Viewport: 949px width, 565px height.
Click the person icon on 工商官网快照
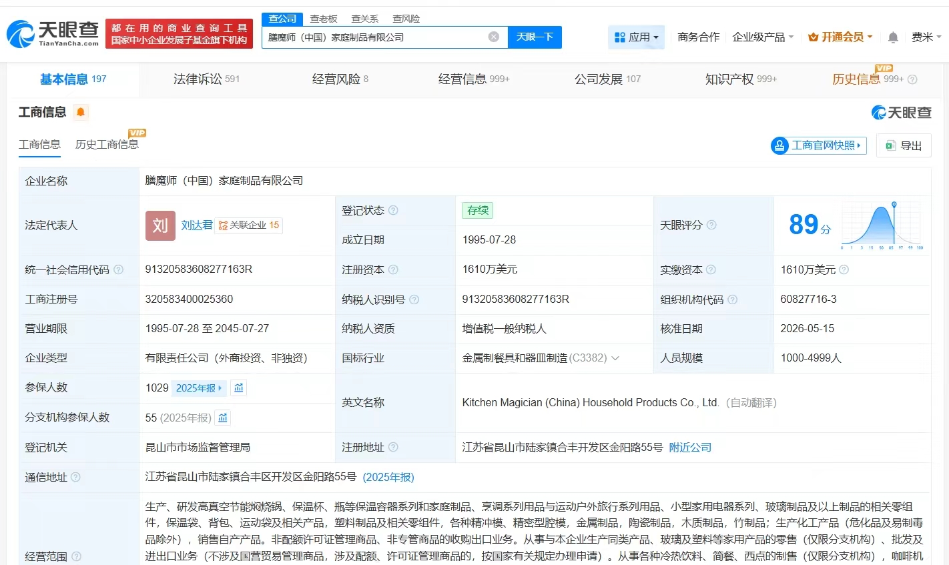point(779,145)
